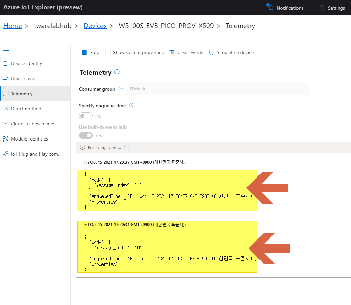Click the Stop button label

(x=95, y=52)
